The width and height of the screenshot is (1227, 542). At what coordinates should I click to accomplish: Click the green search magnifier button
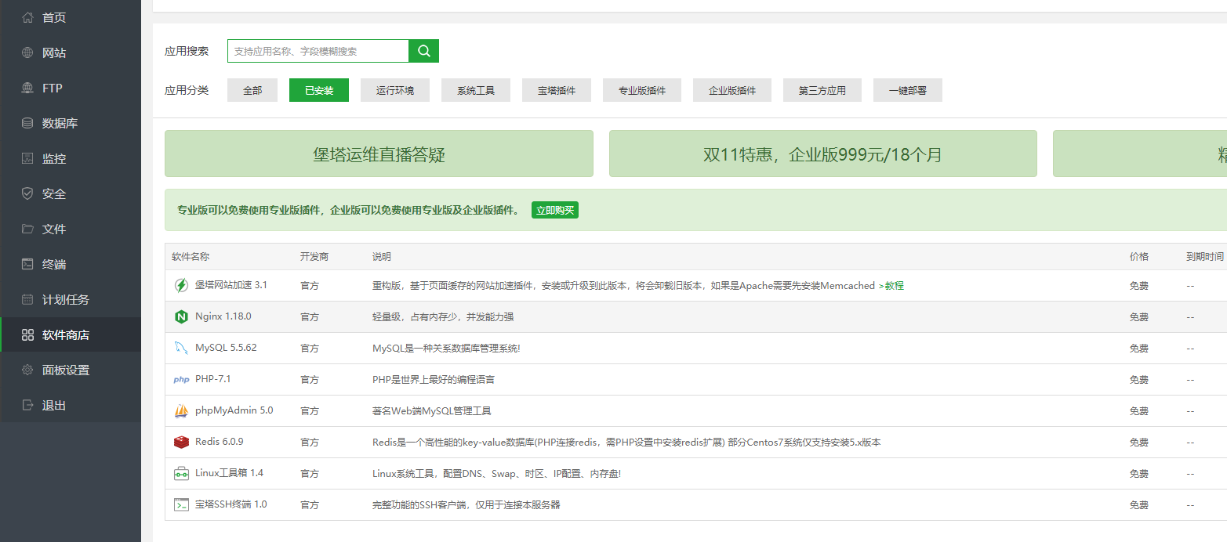[x=424, y=51]
